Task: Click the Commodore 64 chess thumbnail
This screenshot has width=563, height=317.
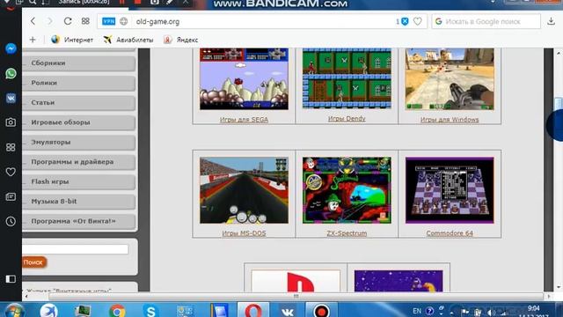Action: 450,190
